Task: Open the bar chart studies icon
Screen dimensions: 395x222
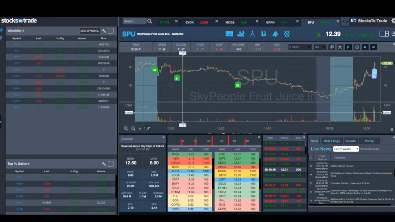Action: (x=241, y=34)
